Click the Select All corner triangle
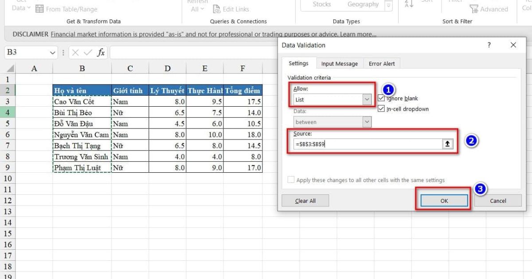Image resolution: width=532 pixels, height=279 pixels. coord(10,69)
